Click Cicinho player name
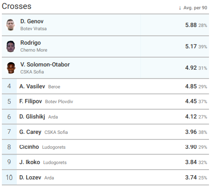Screen dimensions: 216x191 click(x=29, y=147)
